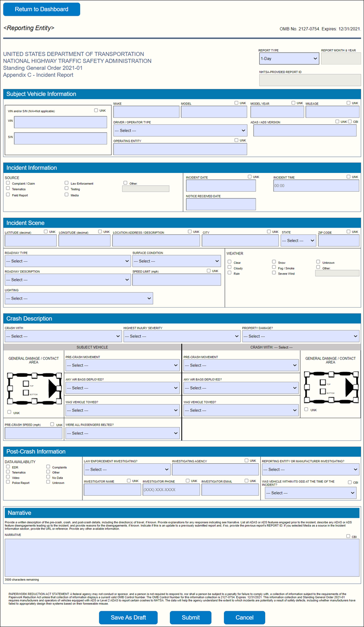Viewport: 364px width, 627px height.
Task: Check the Clear weather checkbox
Action: coord(229,262)
